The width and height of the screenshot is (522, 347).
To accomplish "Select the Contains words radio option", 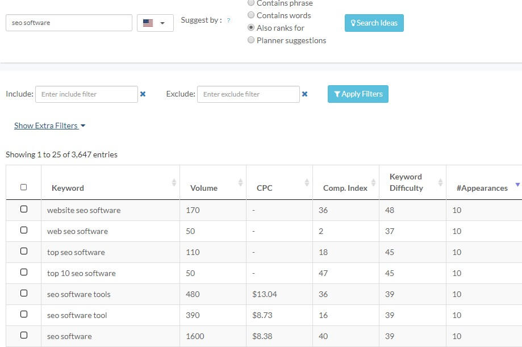I will pyautogui.click(x=251, y=15).
